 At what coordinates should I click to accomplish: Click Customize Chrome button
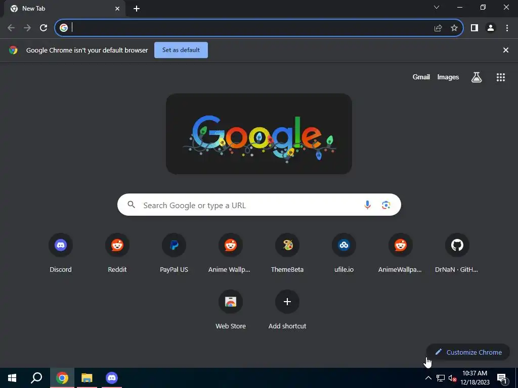tap(468, 352)
